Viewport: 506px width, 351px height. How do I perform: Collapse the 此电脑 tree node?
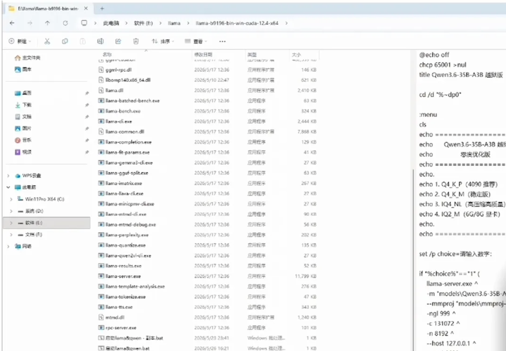(x=8, y=187)
